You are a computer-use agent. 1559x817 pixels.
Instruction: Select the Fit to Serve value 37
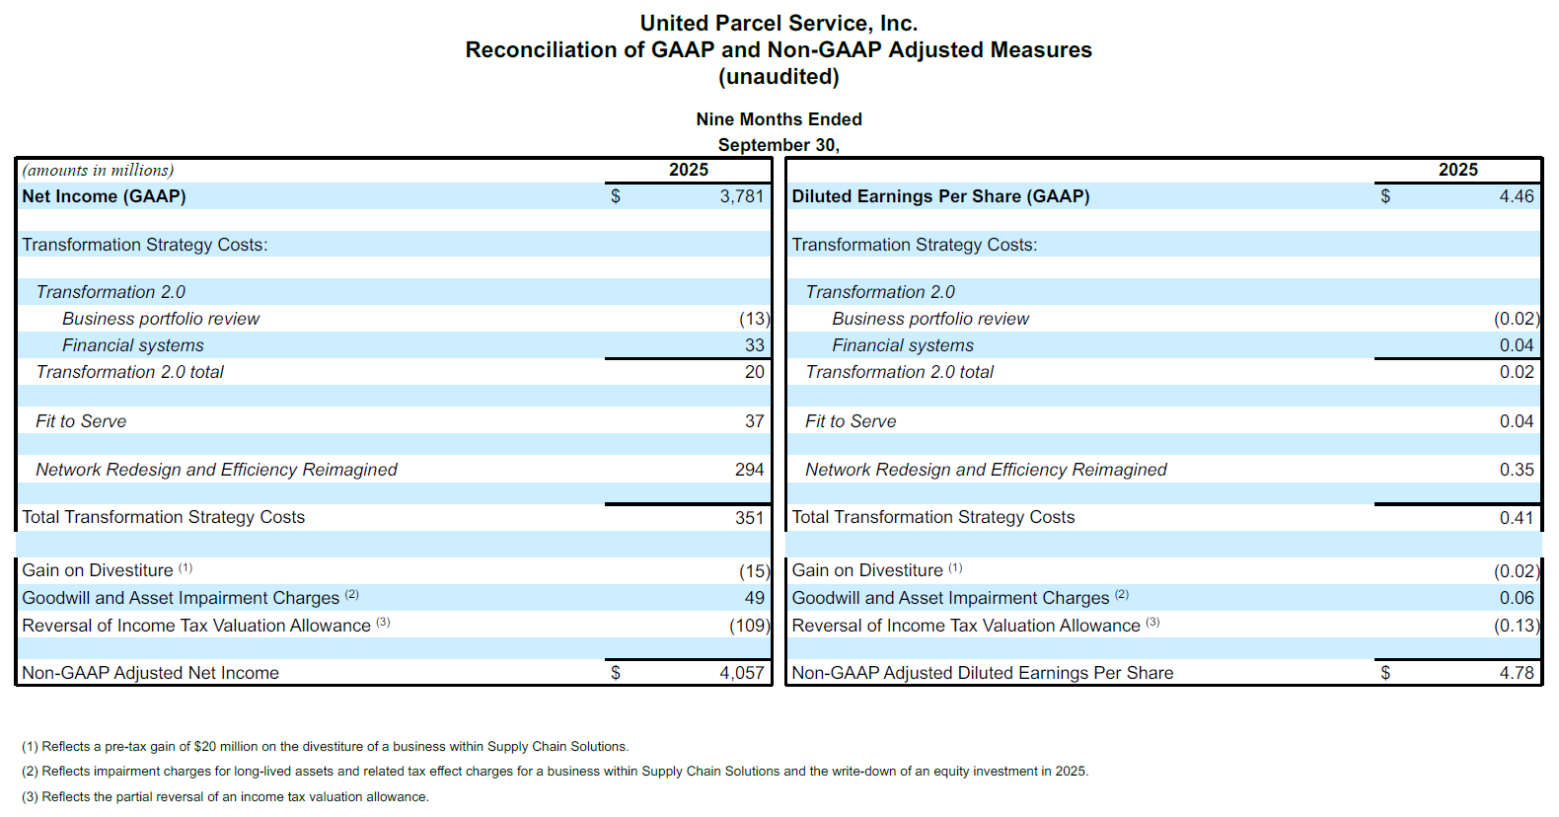pyautogui.click(x=754, y=421)
